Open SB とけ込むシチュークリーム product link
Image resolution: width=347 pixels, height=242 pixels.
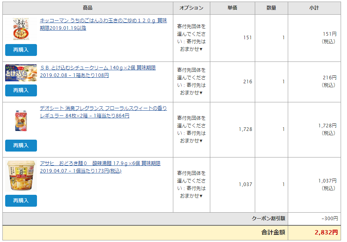pos(98,71)
